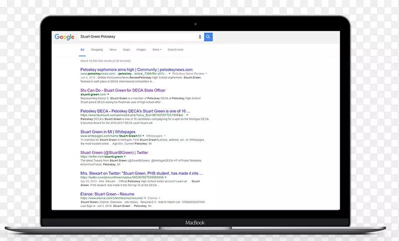Expand dropdown arrow after twitter.com/stuartbgreen URL
The height and width of the screenshot is (241, 399).
(125, 157)
